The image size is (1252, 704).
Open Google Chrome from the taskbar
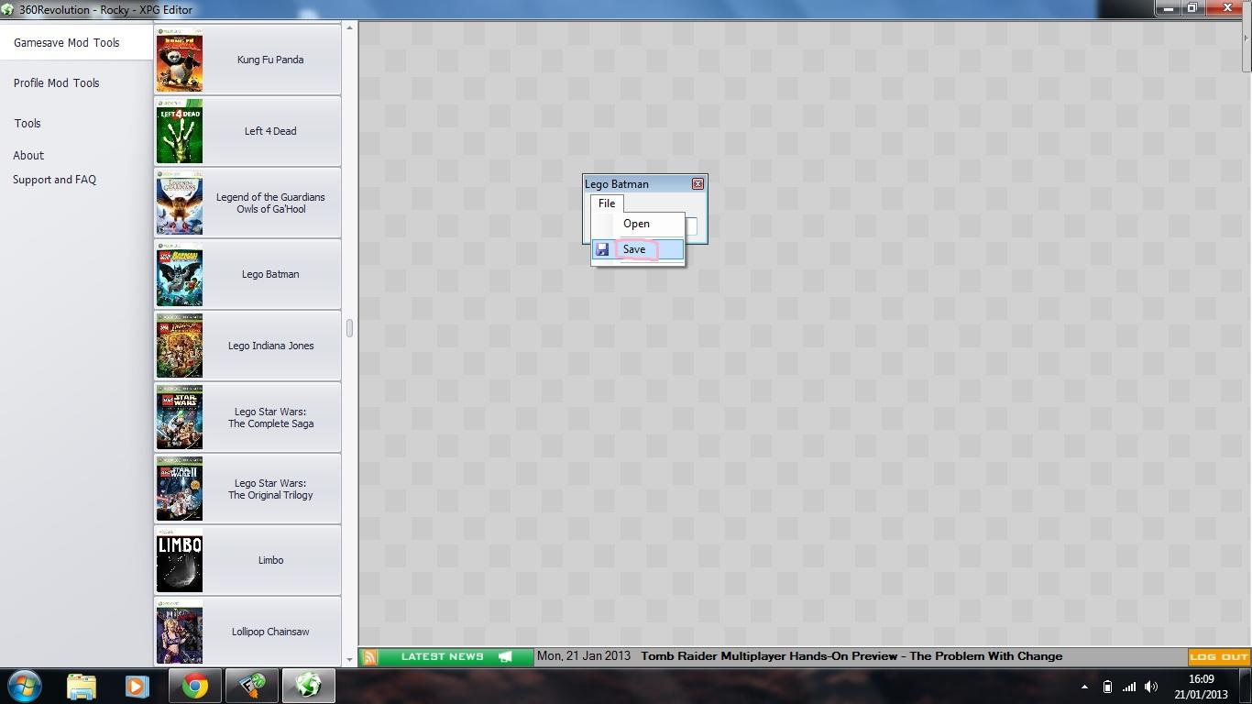[194, 686]
